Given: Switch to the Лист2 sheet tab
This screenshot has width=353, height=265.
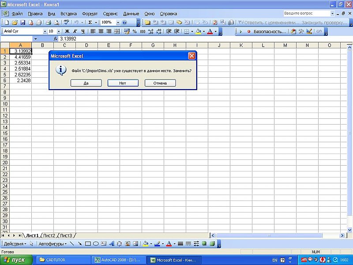Looking at the screenshot, I should [x=49, y=235].
